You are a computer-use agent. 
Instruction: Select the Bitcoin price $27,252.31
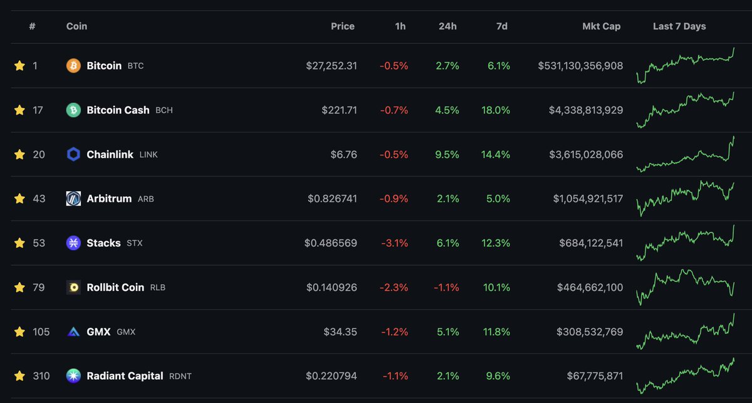(332, 65)
